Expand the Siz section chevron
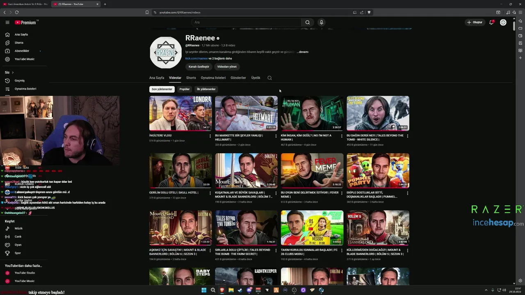This screenshot has height=295, width=525. [12, 73]
